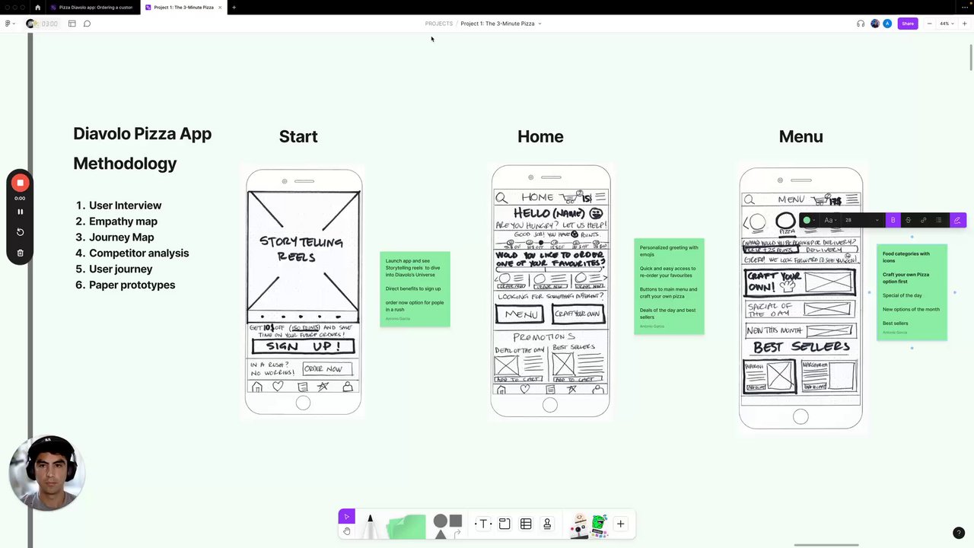Click the purple author/pen toolbar button
The height and width of the screenshot is (548, 974).
coord(956,220)
